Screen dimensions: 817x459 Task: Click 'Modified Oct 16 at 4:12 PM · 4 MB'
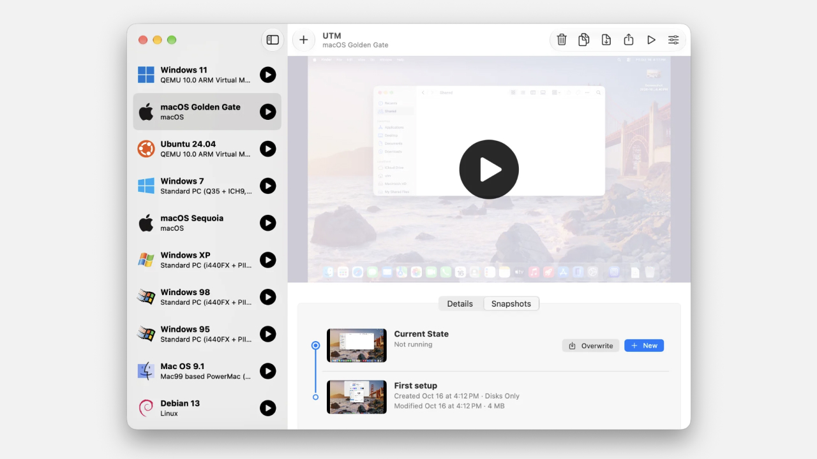pos(449,406)
